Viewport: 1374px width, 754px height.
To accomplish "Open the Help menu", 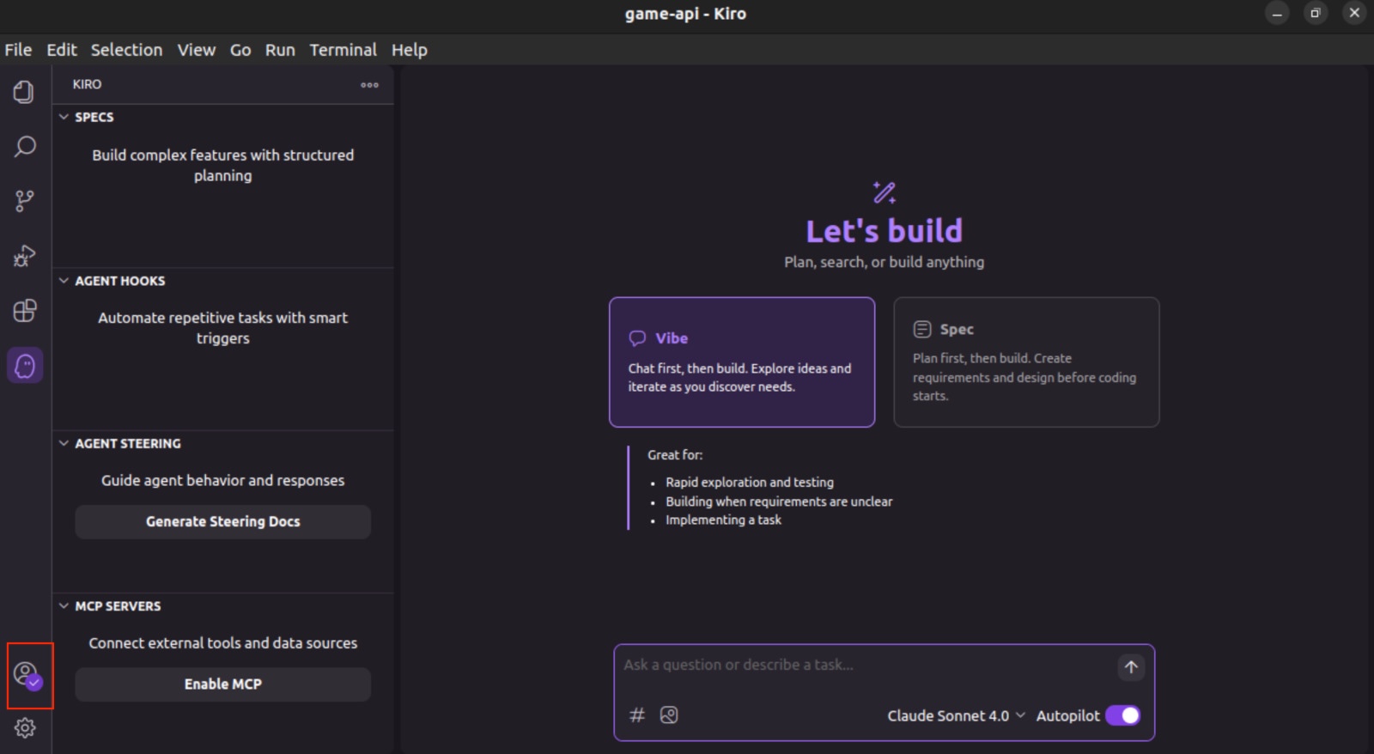I will (x=410, y=50).
